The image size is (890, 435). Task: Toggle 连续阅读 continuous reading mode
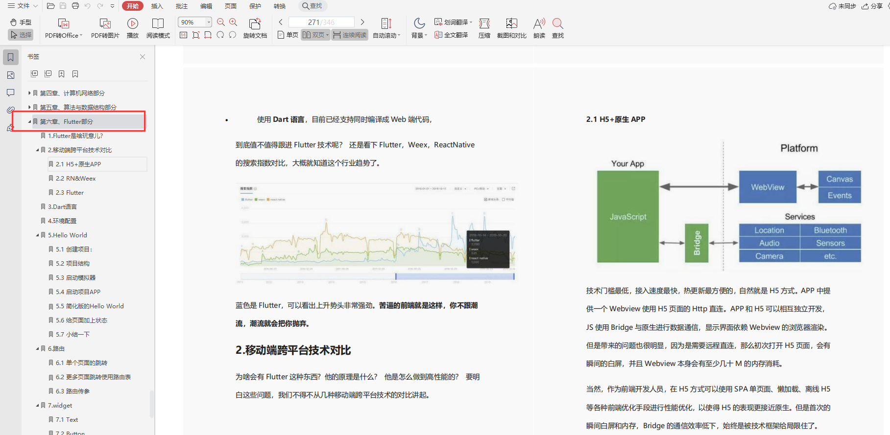point(350,35)
